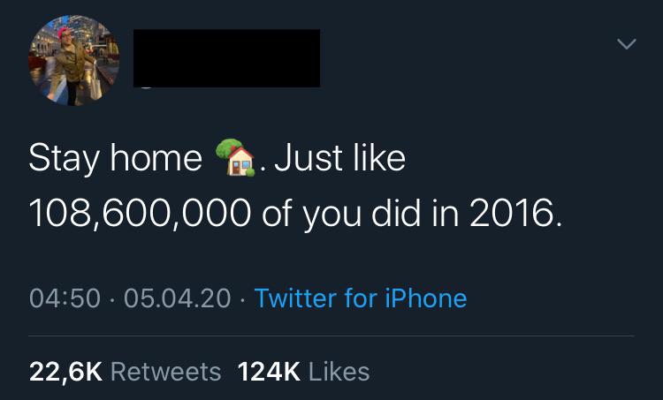Tap the word "Likes" label

[x=339, y=372]
